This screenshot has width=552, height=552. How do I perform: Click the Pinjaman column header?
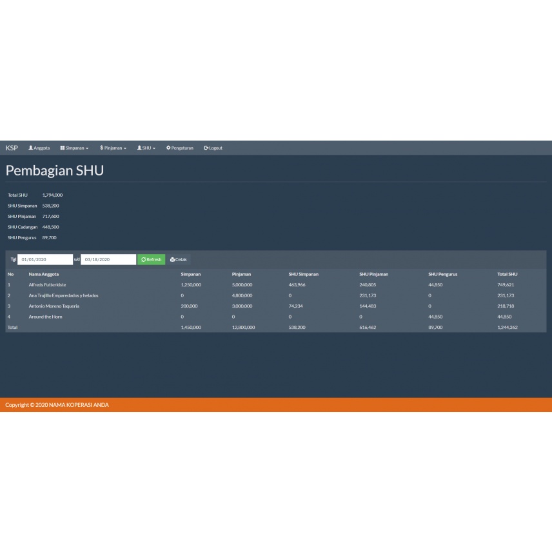[241, 274]
